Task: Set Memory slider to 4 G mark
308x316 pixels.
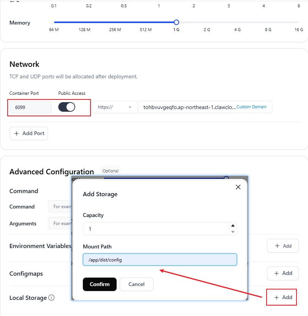Action: 237,22
